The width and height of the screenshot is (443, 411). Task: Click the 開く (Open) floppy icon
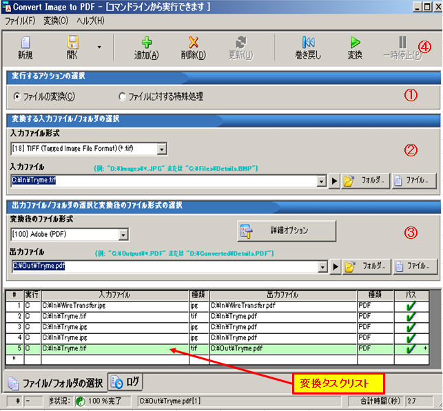click(72, 43)
